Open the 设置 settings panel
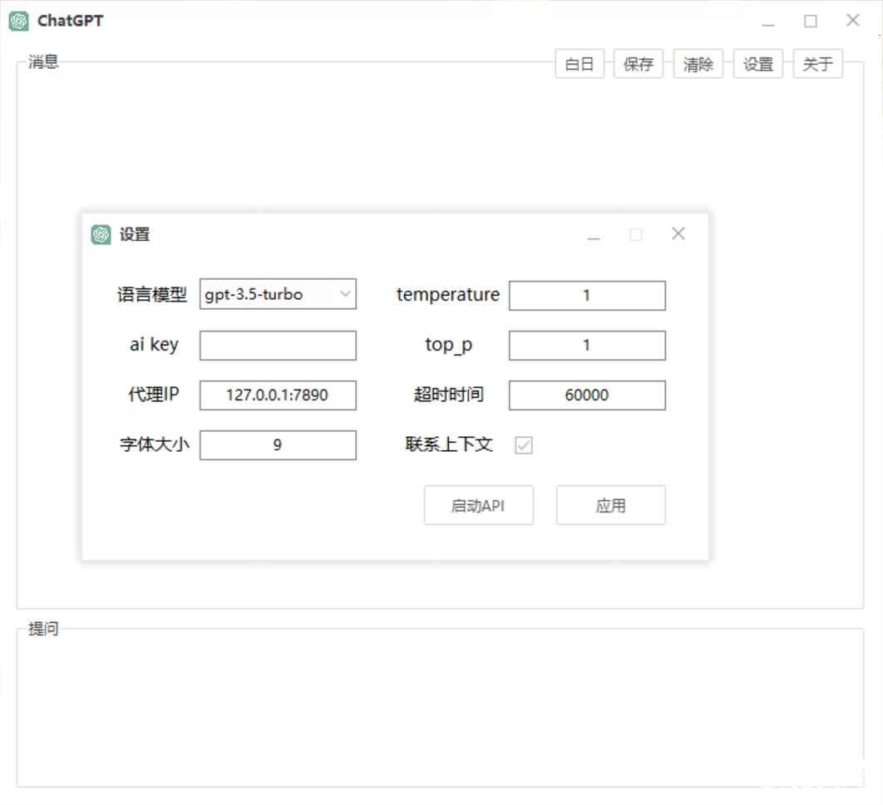 click(x=757, y=64)
